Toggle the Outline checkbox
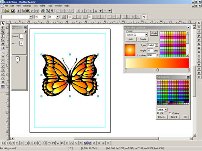This screenshot has height=151, width=202. (170, 113)
